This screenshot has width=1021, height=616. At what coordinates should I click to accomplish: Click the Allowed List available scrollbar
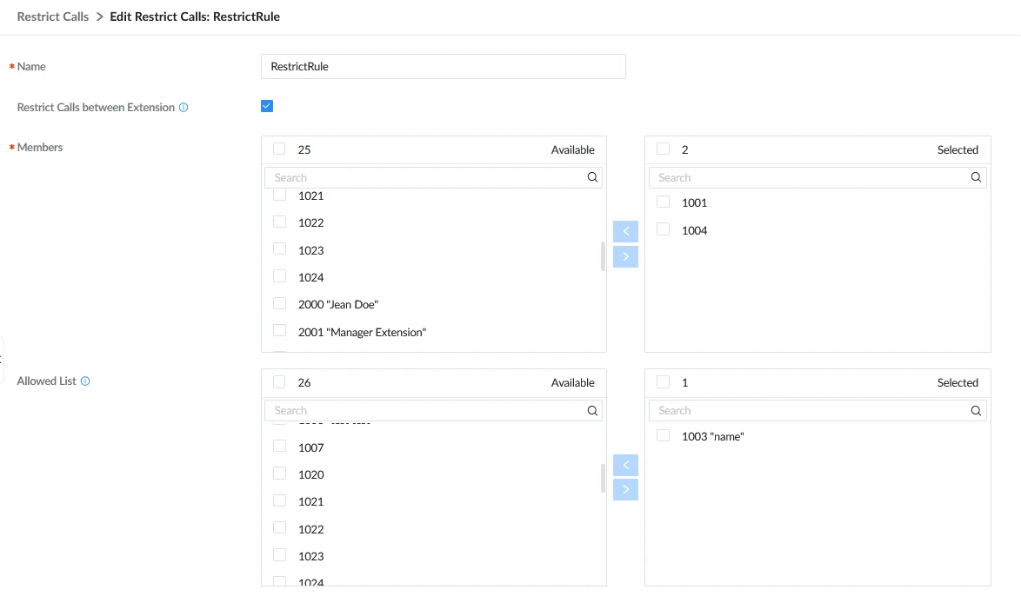point(603,478)
